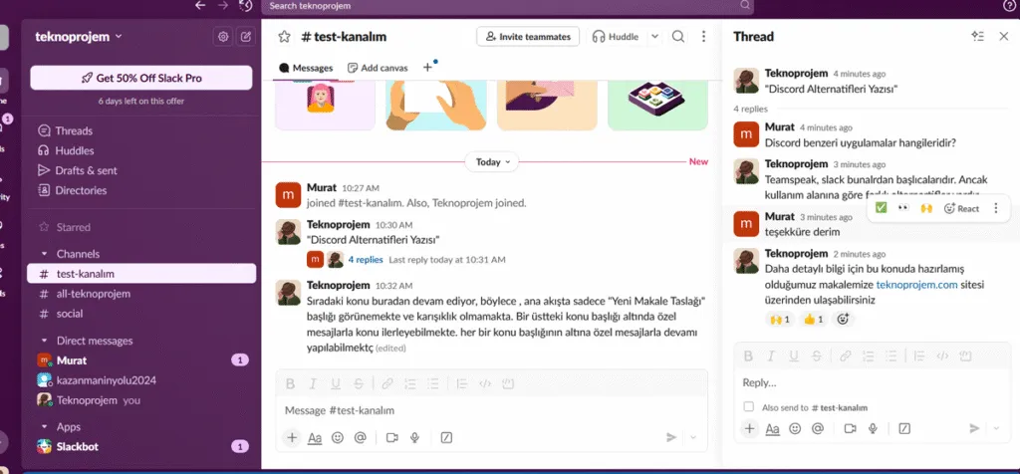The image size is (1020, 474).
Task: React with the green checkmark emoji
Action: pos(881,208)
